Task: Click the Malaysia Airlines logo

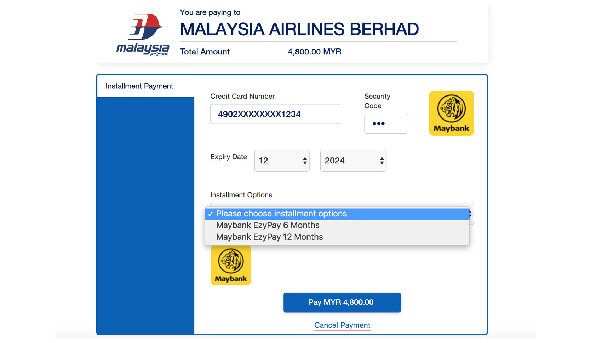Action: (x=143, y=35)
